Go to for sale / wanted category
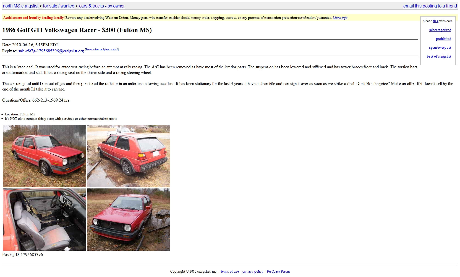The width and height of the screenshot is (460, 277). coord(59,6)
